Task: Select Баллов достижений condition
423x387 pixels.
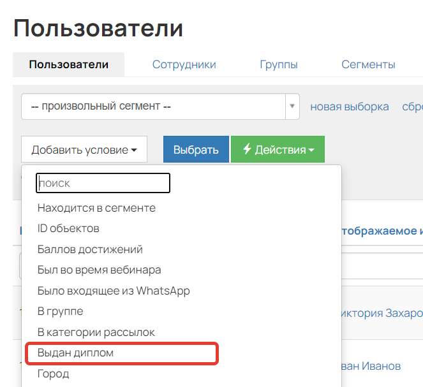Action: tap(90, 249)
